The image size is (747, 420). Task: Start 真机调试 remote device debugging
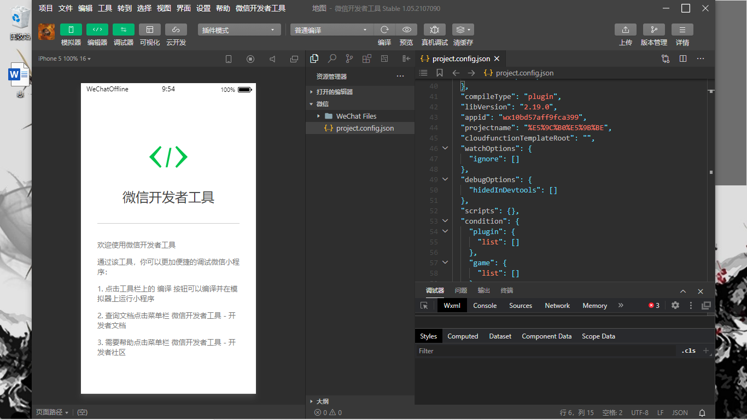(435, 30)
